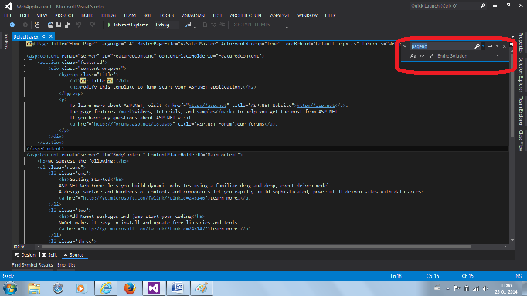527x296 pixels.
Task: Open Find Next options dropdown arrow
Action: (x=497, y=46)
